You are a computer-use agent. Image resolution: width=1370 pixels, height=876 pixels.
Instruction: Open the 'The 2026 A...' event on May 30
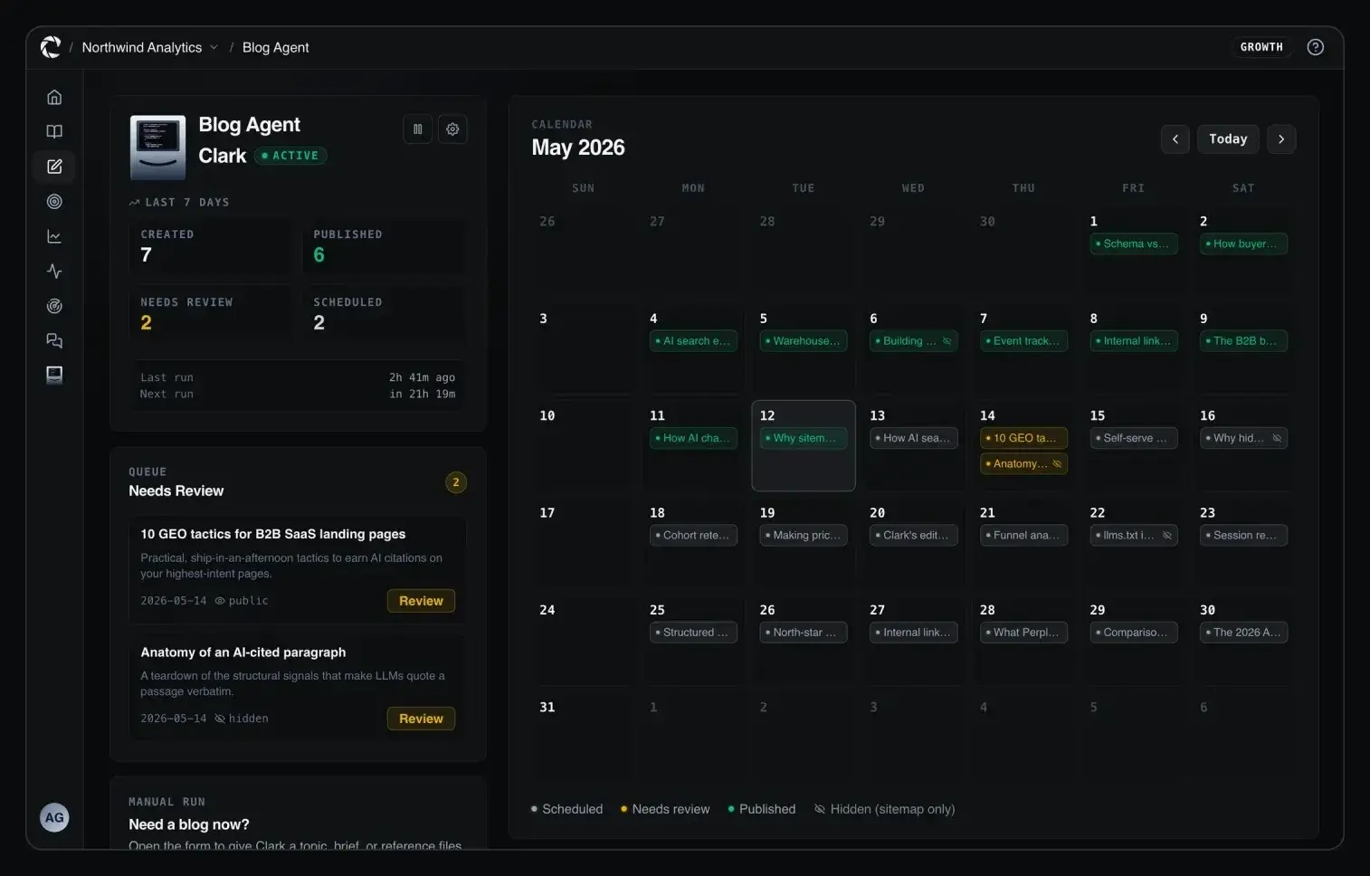[1243, 633]
